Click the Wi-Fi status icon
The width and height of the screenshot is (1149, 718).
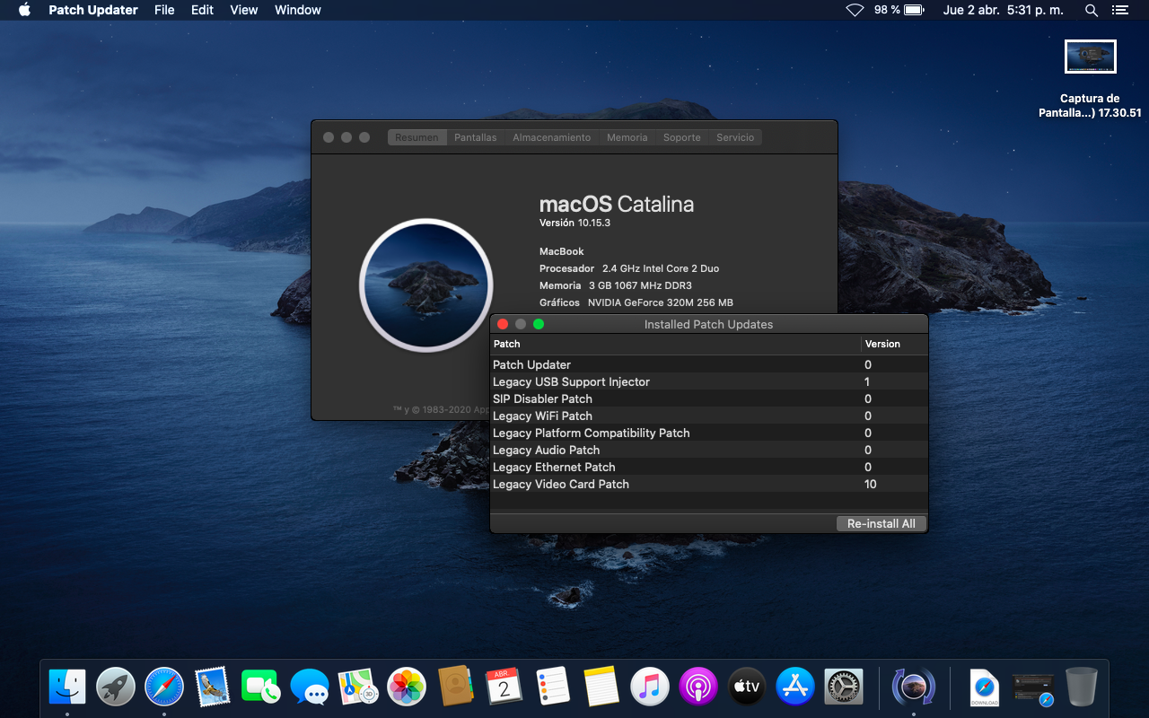coord(855,10)
